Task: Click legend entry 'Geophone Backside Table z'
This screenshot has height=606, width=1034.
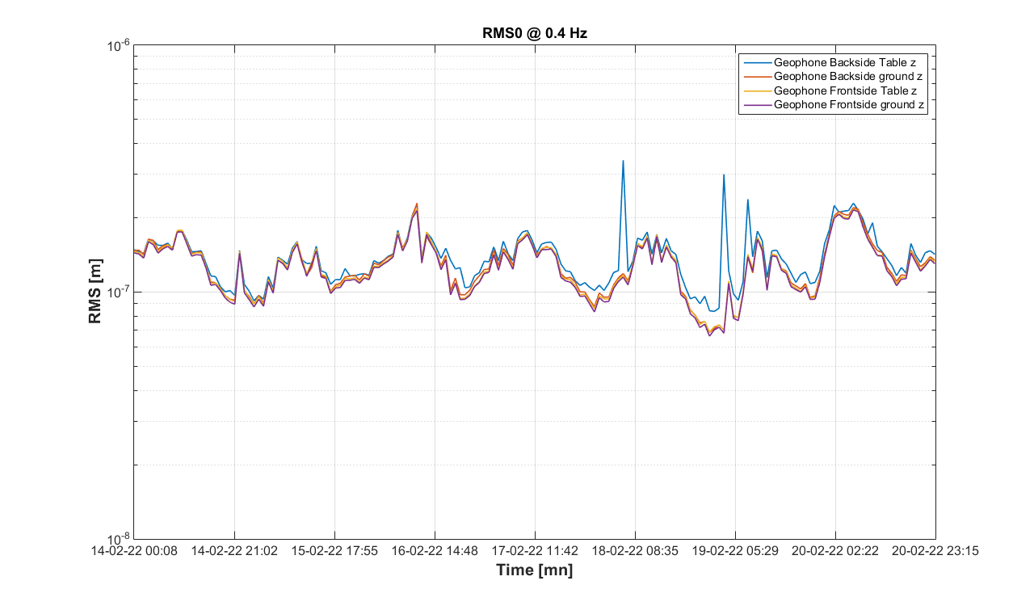Action: (845, 61)
